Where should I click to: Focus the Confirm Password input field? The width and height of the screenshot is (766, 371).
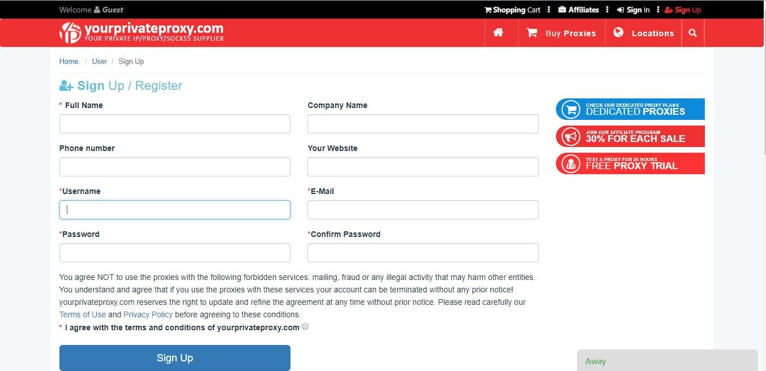[423, 253]
